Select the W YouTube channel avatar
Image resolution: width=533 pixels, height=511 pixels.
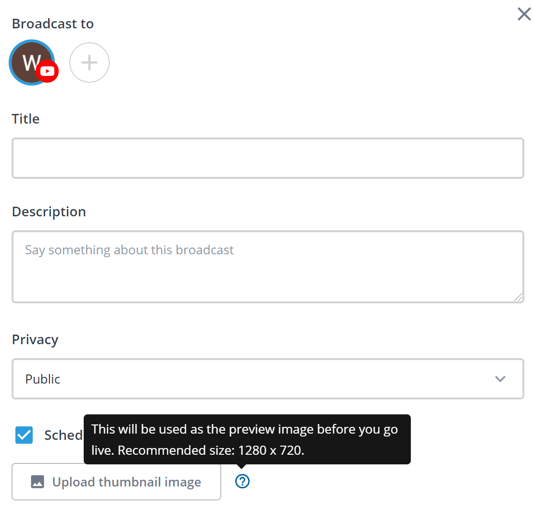[32, 62]
